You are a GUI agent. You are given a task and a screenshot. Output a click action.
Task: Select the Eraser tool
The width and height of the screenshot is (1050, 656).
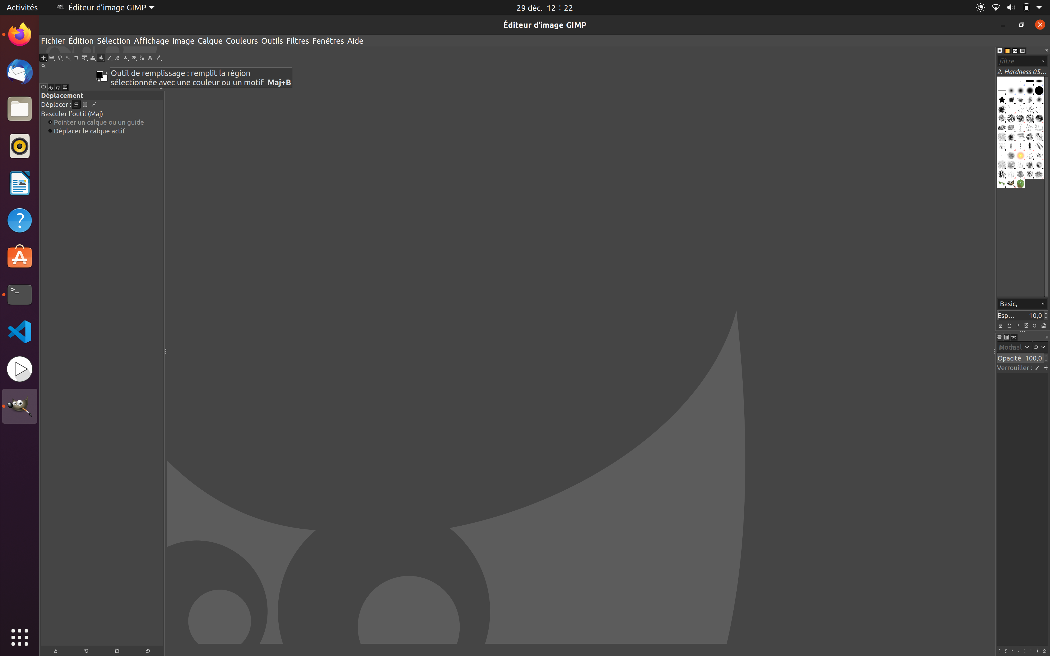pyautogui.click(x=118, y=58)
